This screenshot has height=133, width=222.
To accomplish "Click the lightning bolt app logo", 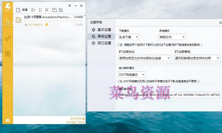I will pos(8,7).
